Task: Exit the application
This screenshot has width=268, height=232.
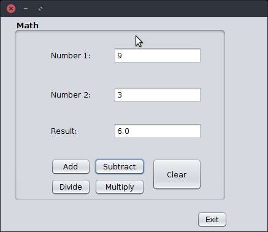Action: point(212,220)
